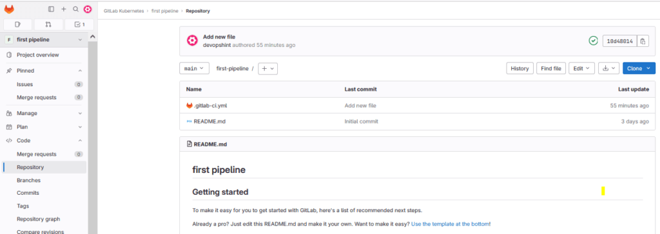This screenshot has height=234, width=660.
Task: Click the devopshint commit author avatar
Action: (x=192, y=40)
